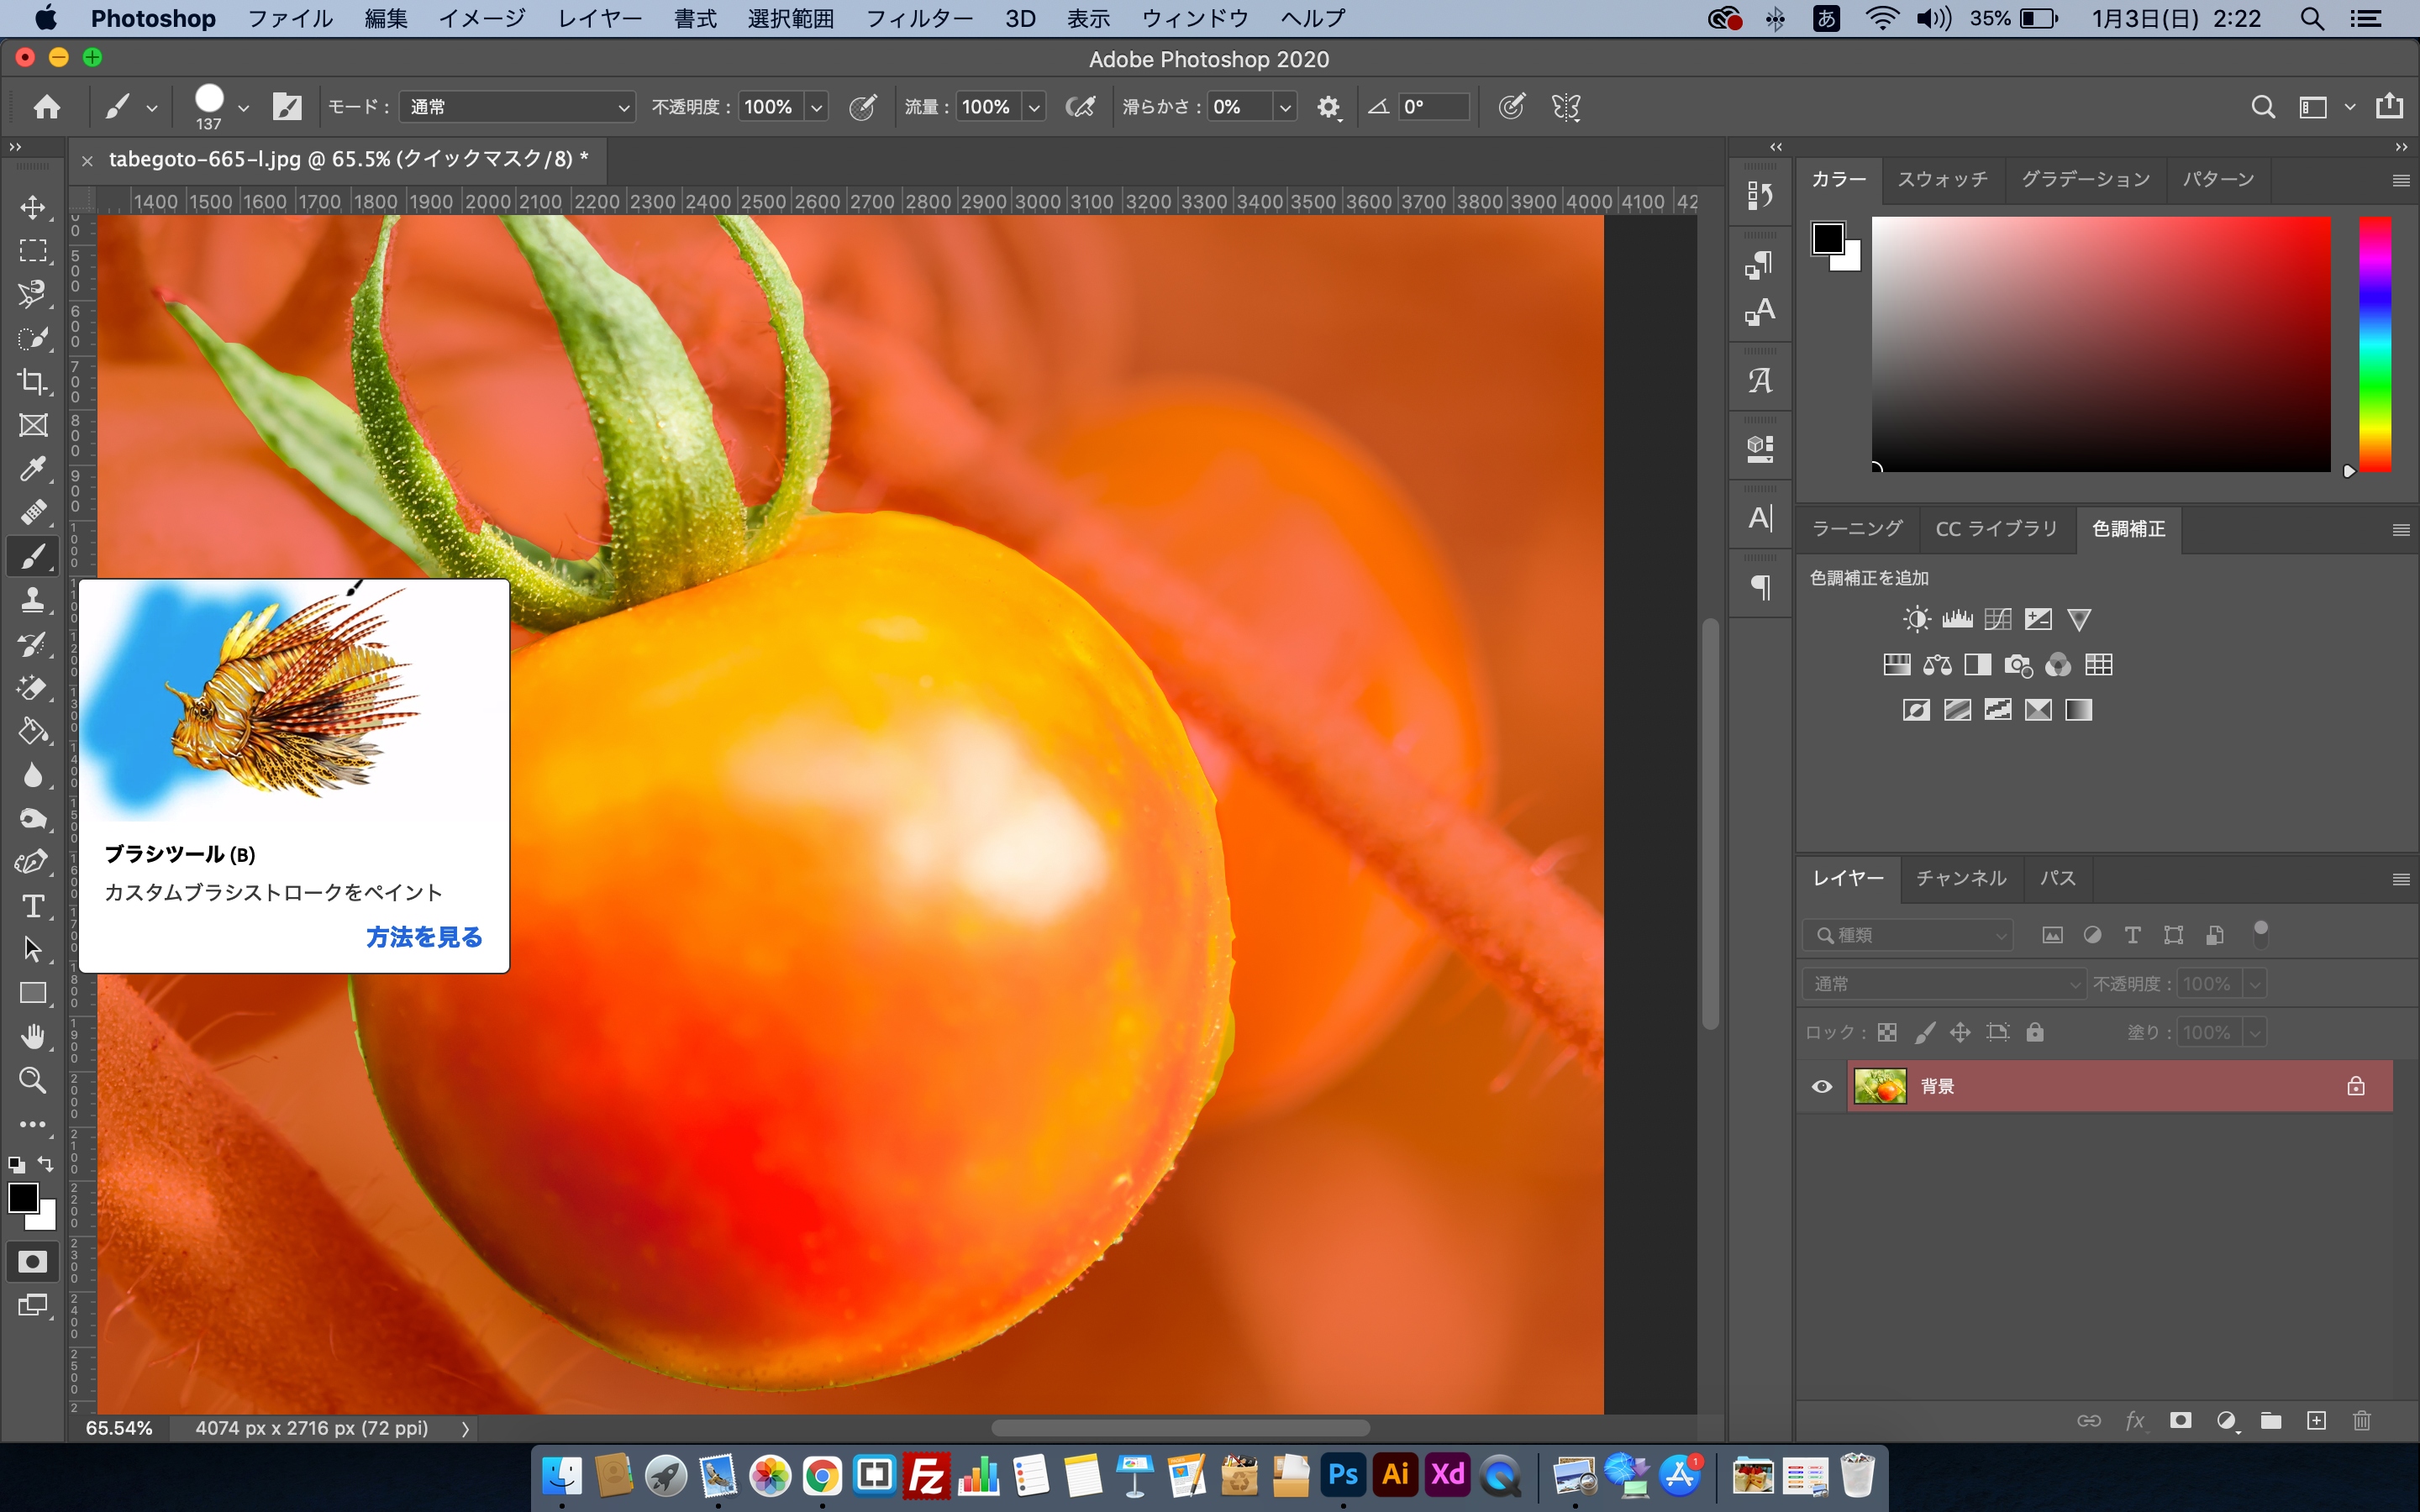Hide the 背景 layer visibility eye
The height and width of the screenshot is (1512, 2420).
[1822, 1086]
